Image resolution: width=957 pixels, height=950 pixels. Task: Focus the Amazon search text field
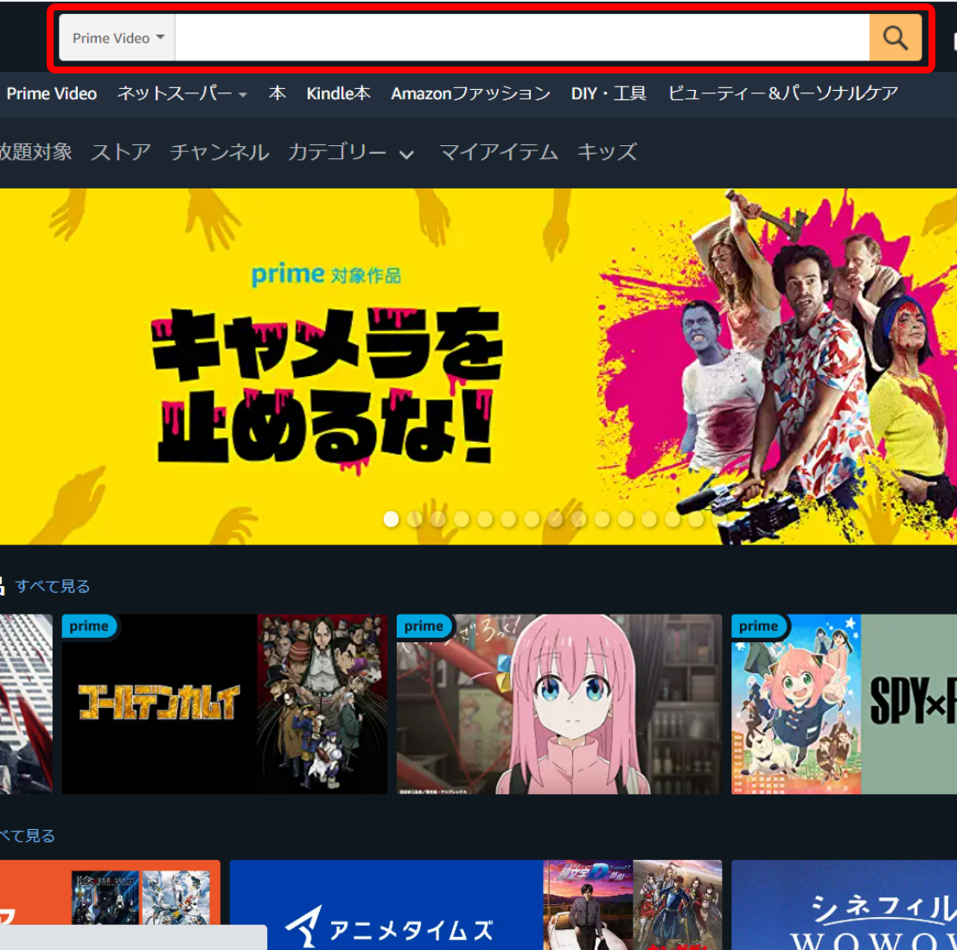pyautogui.click(x=522, y=38)
